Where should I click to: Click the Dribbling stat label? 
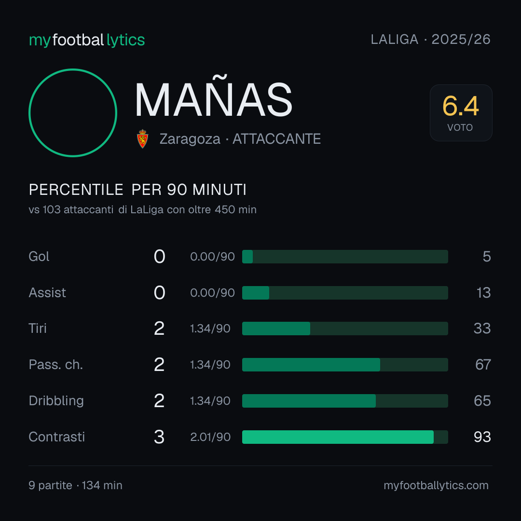(x=56, y=401)
